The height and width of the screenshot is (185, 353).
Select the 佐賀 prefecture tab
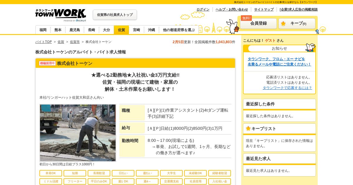pyautogui.click(x=121, y=30)
